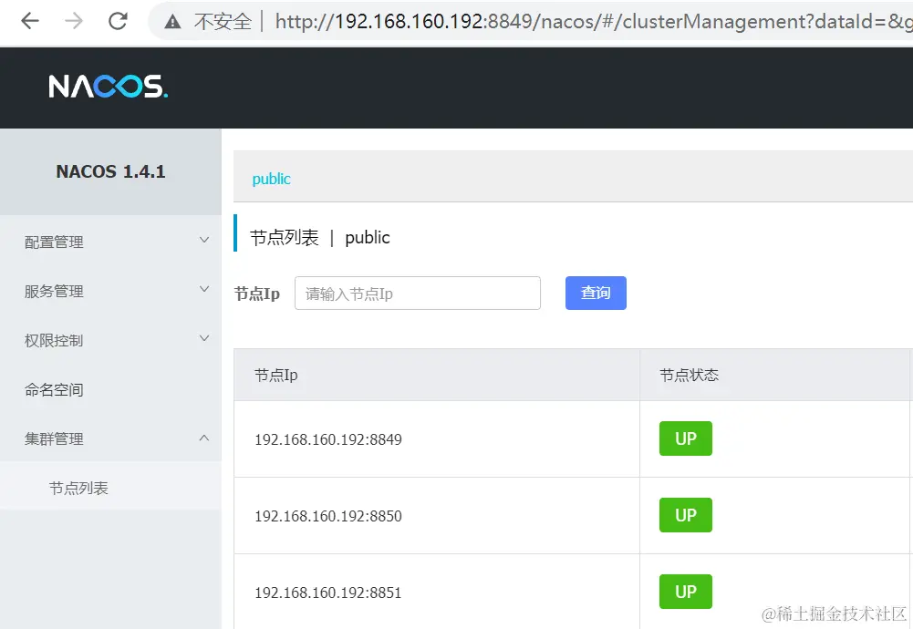
Task: Reload the page with the refresh icon
Action: (119, 22)
